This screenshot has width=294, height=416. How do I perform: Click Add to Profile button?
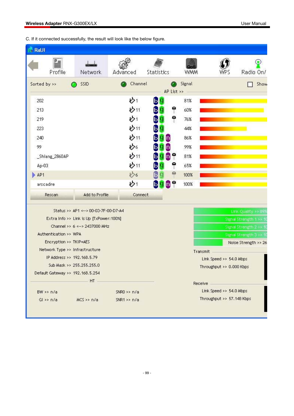[96, 195]
